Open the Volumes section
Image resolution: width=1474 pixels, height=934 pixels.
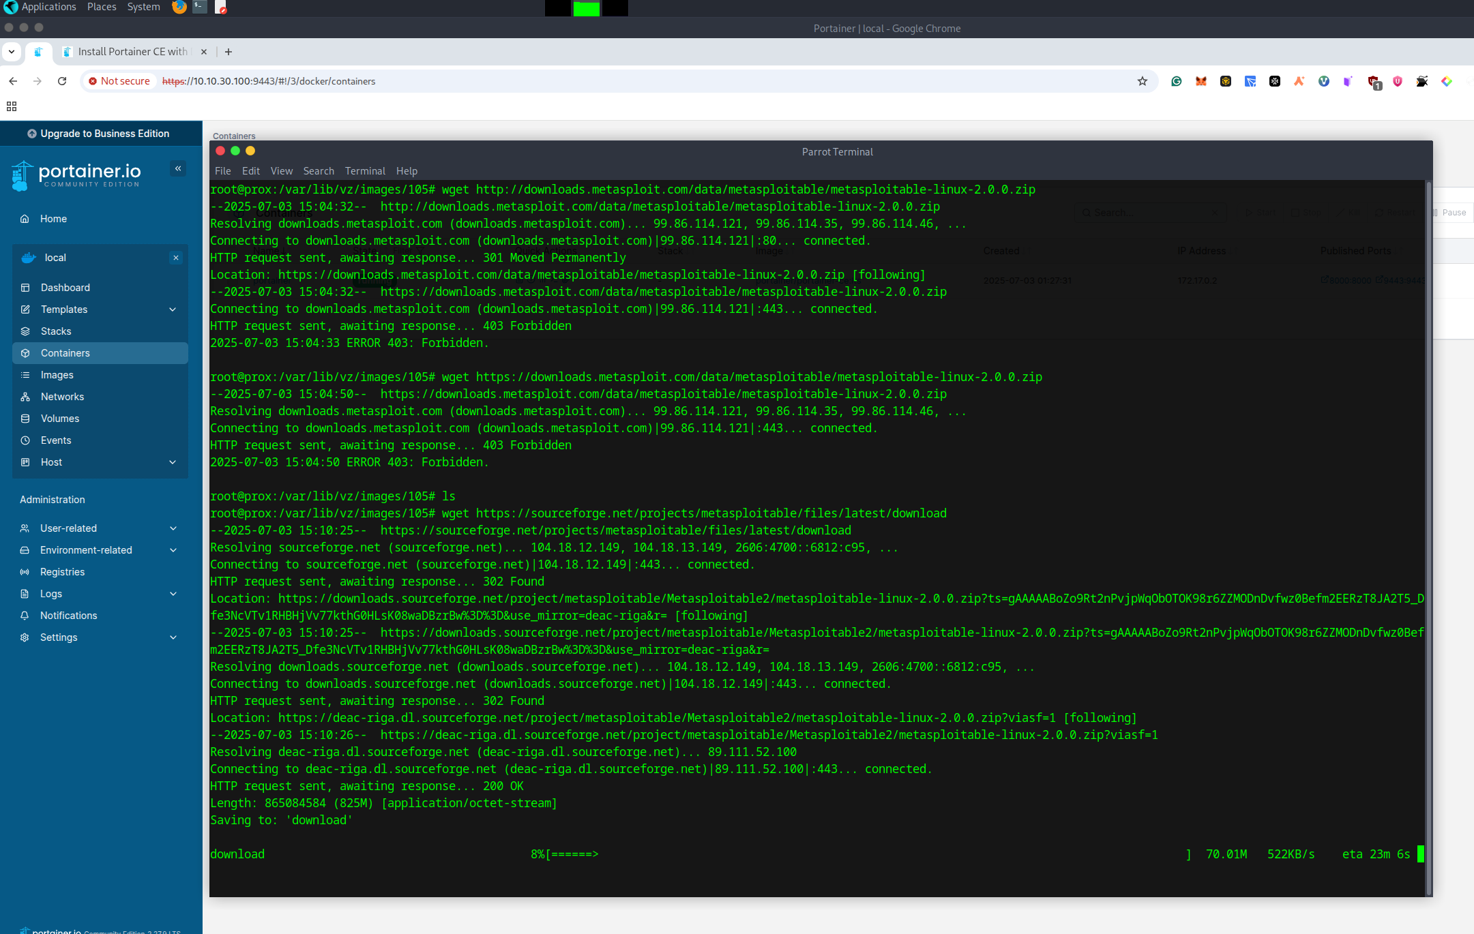click(x=59, y=418)
